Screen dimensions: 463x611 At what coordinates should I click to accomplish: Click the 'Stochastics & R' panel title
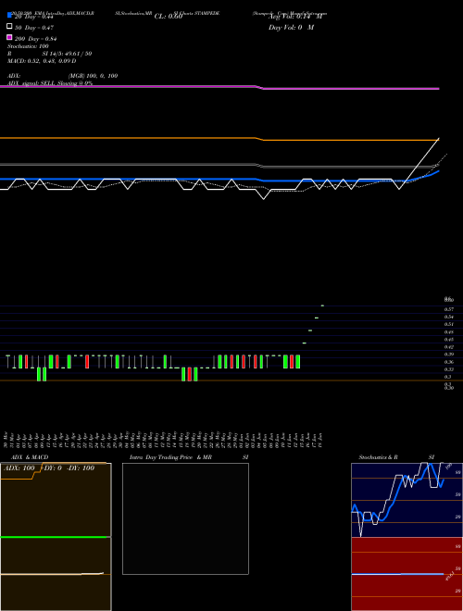[x=378, y=457]
